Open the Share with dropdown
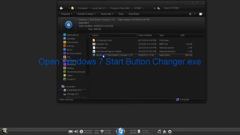The width and height of the screenshot is (240, 135). [107, 14]
